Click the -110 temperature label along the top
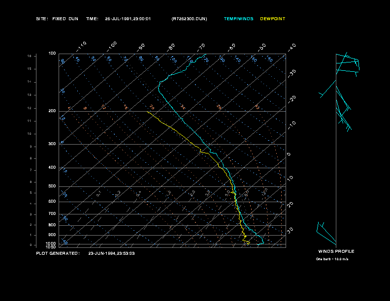The image size is (390, 301). pos(82,45)
